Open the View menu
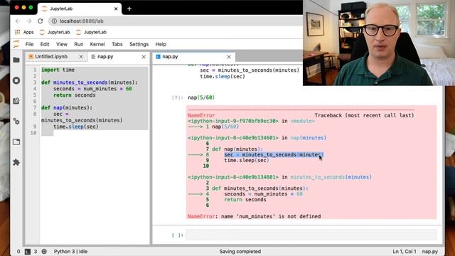Viewport: 455px width, 256px height. [x=62, y=44]
